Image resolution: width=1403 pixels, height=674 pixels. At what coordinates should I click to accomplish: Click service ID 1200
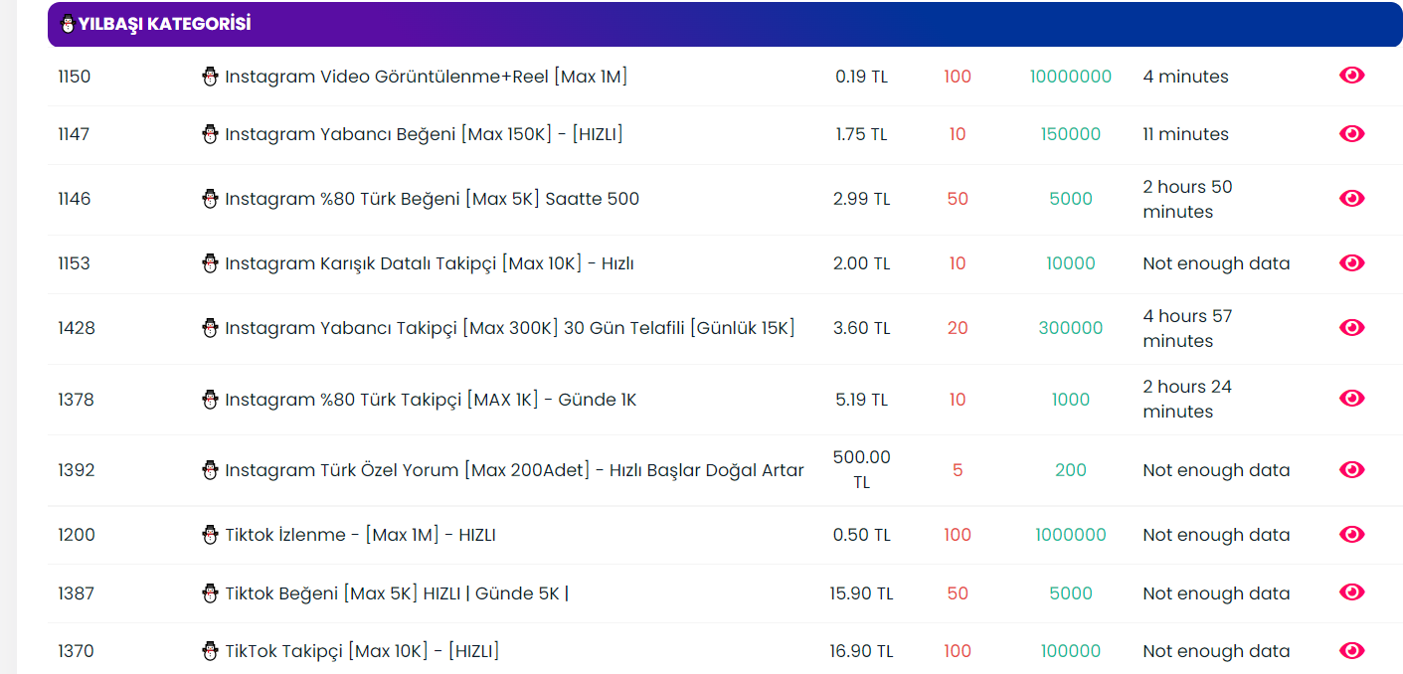pos(77,535)
